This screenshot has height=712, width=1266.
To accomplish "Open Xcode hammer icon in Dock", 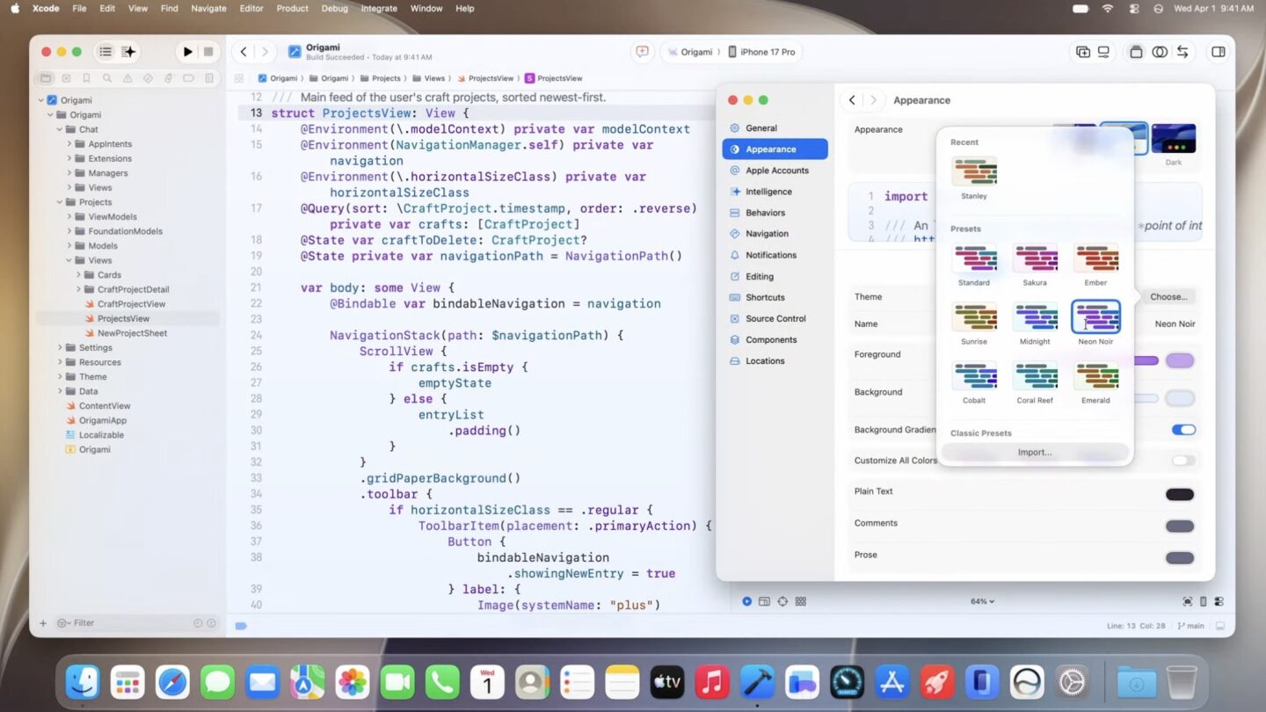I will coord(757,682).
